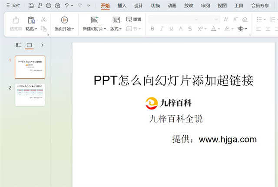Select slide 1 thumbnail
The height and width of the screenshot is (187, 278).
[30, 67]
